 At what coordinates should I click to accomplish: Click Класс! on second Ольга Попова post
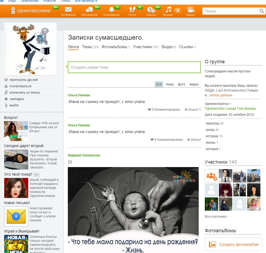click(x=194, y=140)
